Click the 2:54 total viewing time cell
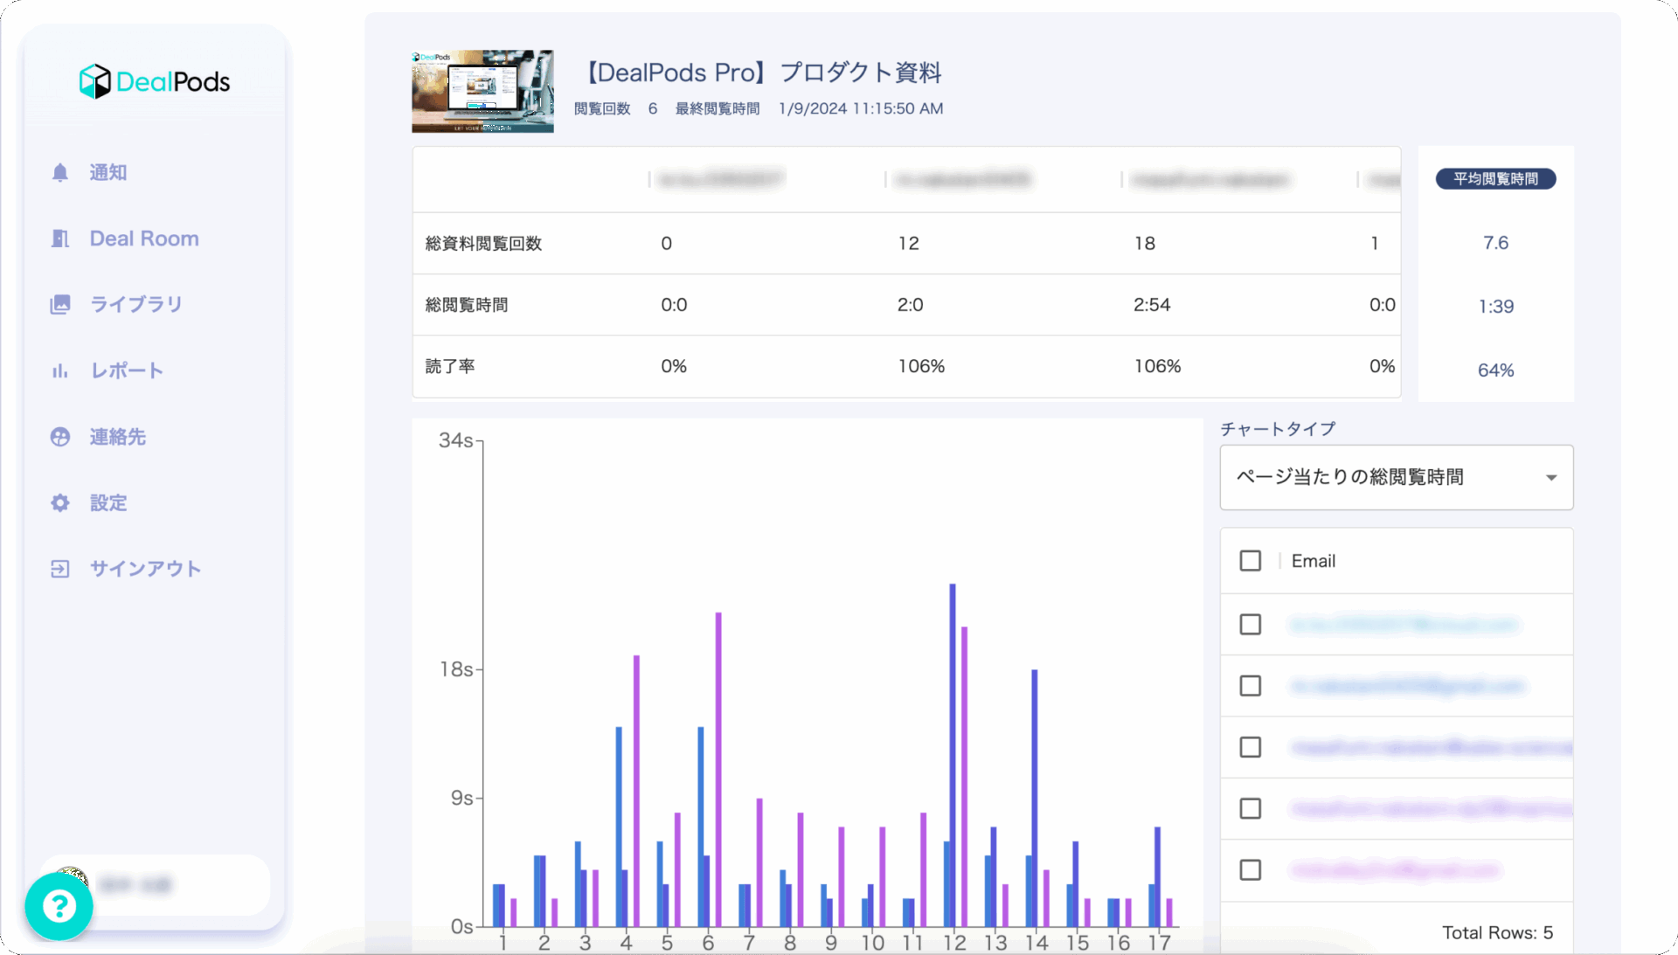Viewport: 1678px width, 955px height. click(1152, 305)
